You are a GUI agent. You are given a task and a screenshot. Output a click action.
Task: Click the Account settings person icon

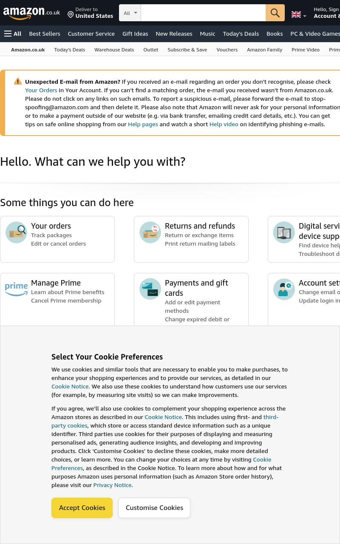pos(284,289)
